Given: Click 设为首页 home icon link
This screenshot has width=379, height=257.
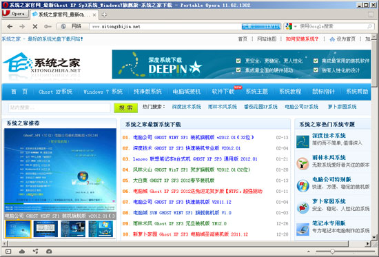Looking at the screenshot, I should coord(342,39).
